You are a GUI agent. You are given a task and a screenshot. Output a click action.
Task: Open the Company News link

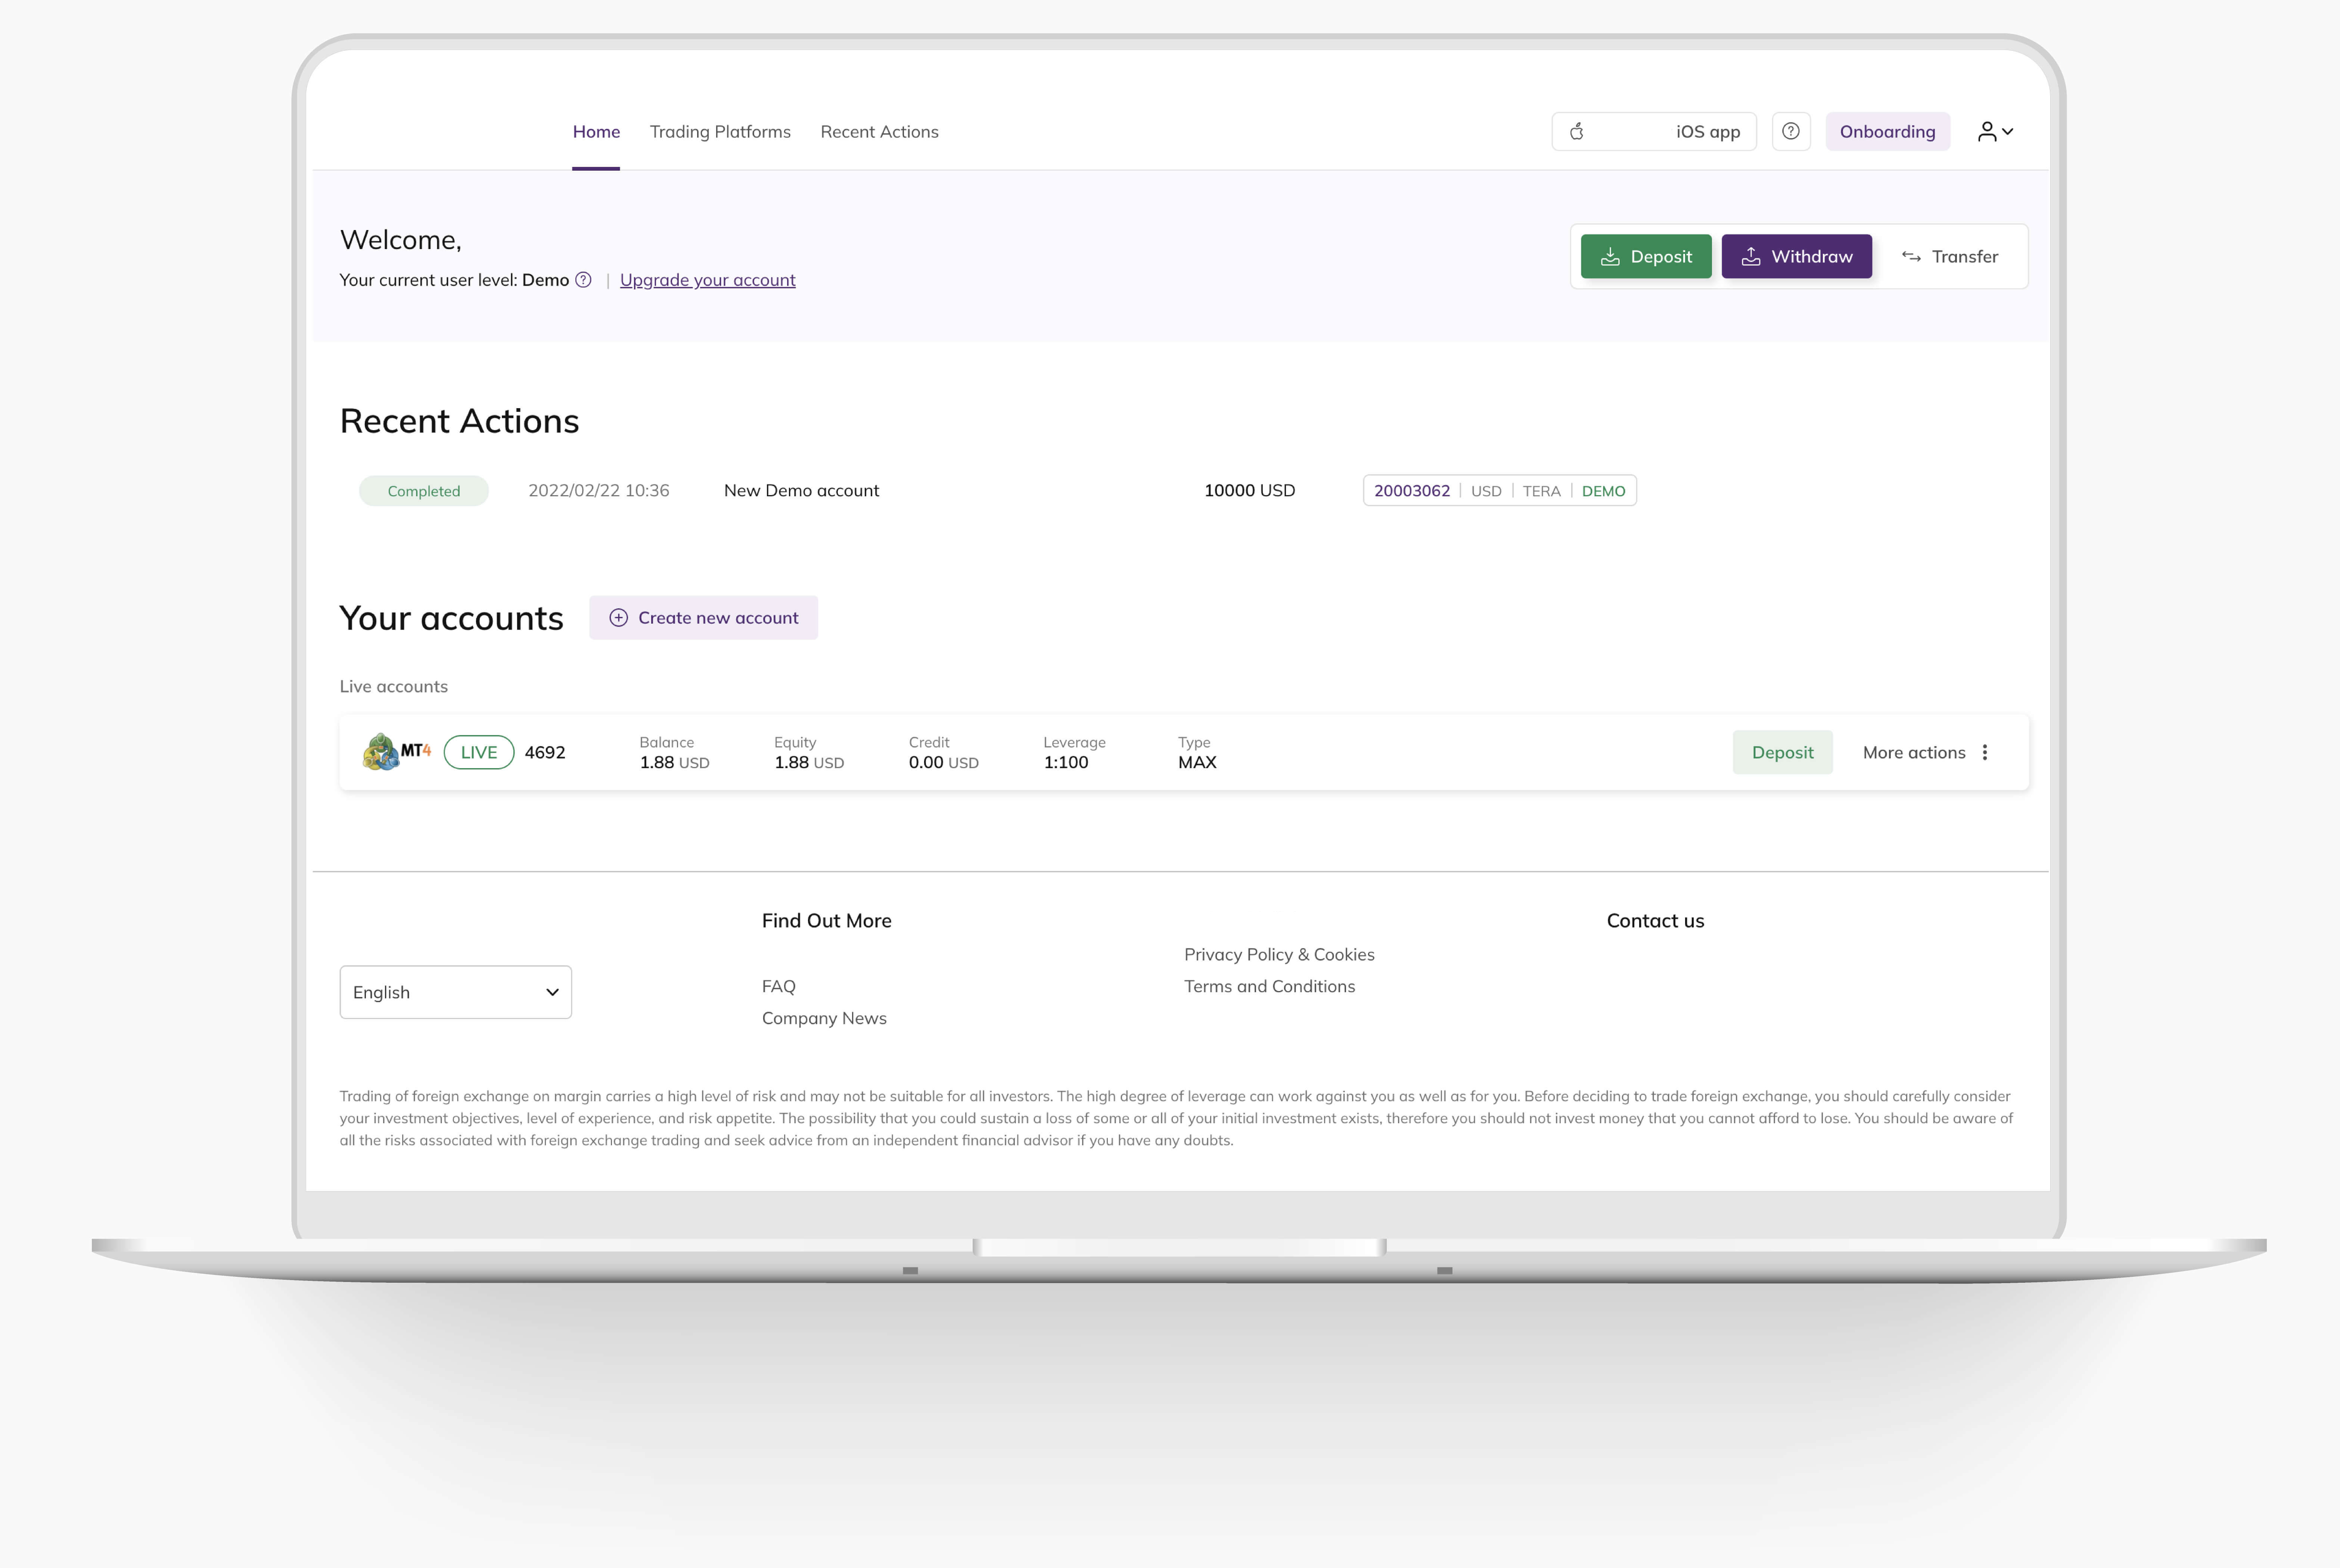tap(824, 1018)
